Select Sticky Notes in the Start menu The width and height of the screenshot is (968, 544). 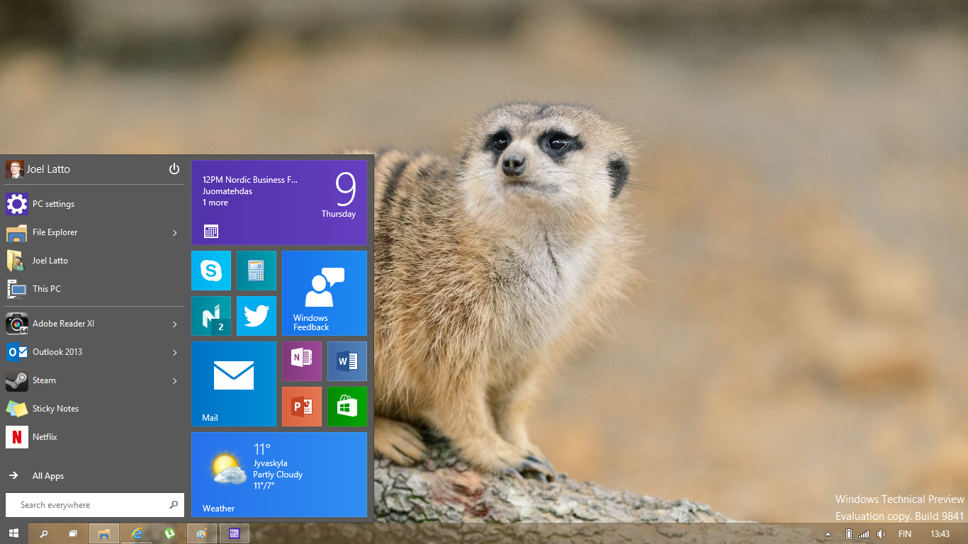coord(55,409)
